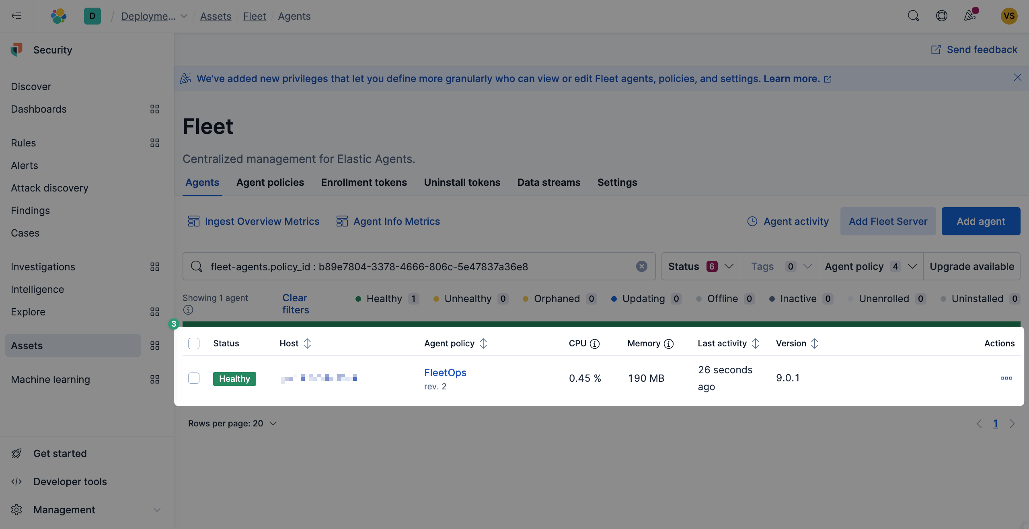1029x529 pixels.
Task: Show Memory column info tooltip icon
Action: pos(669,344)
